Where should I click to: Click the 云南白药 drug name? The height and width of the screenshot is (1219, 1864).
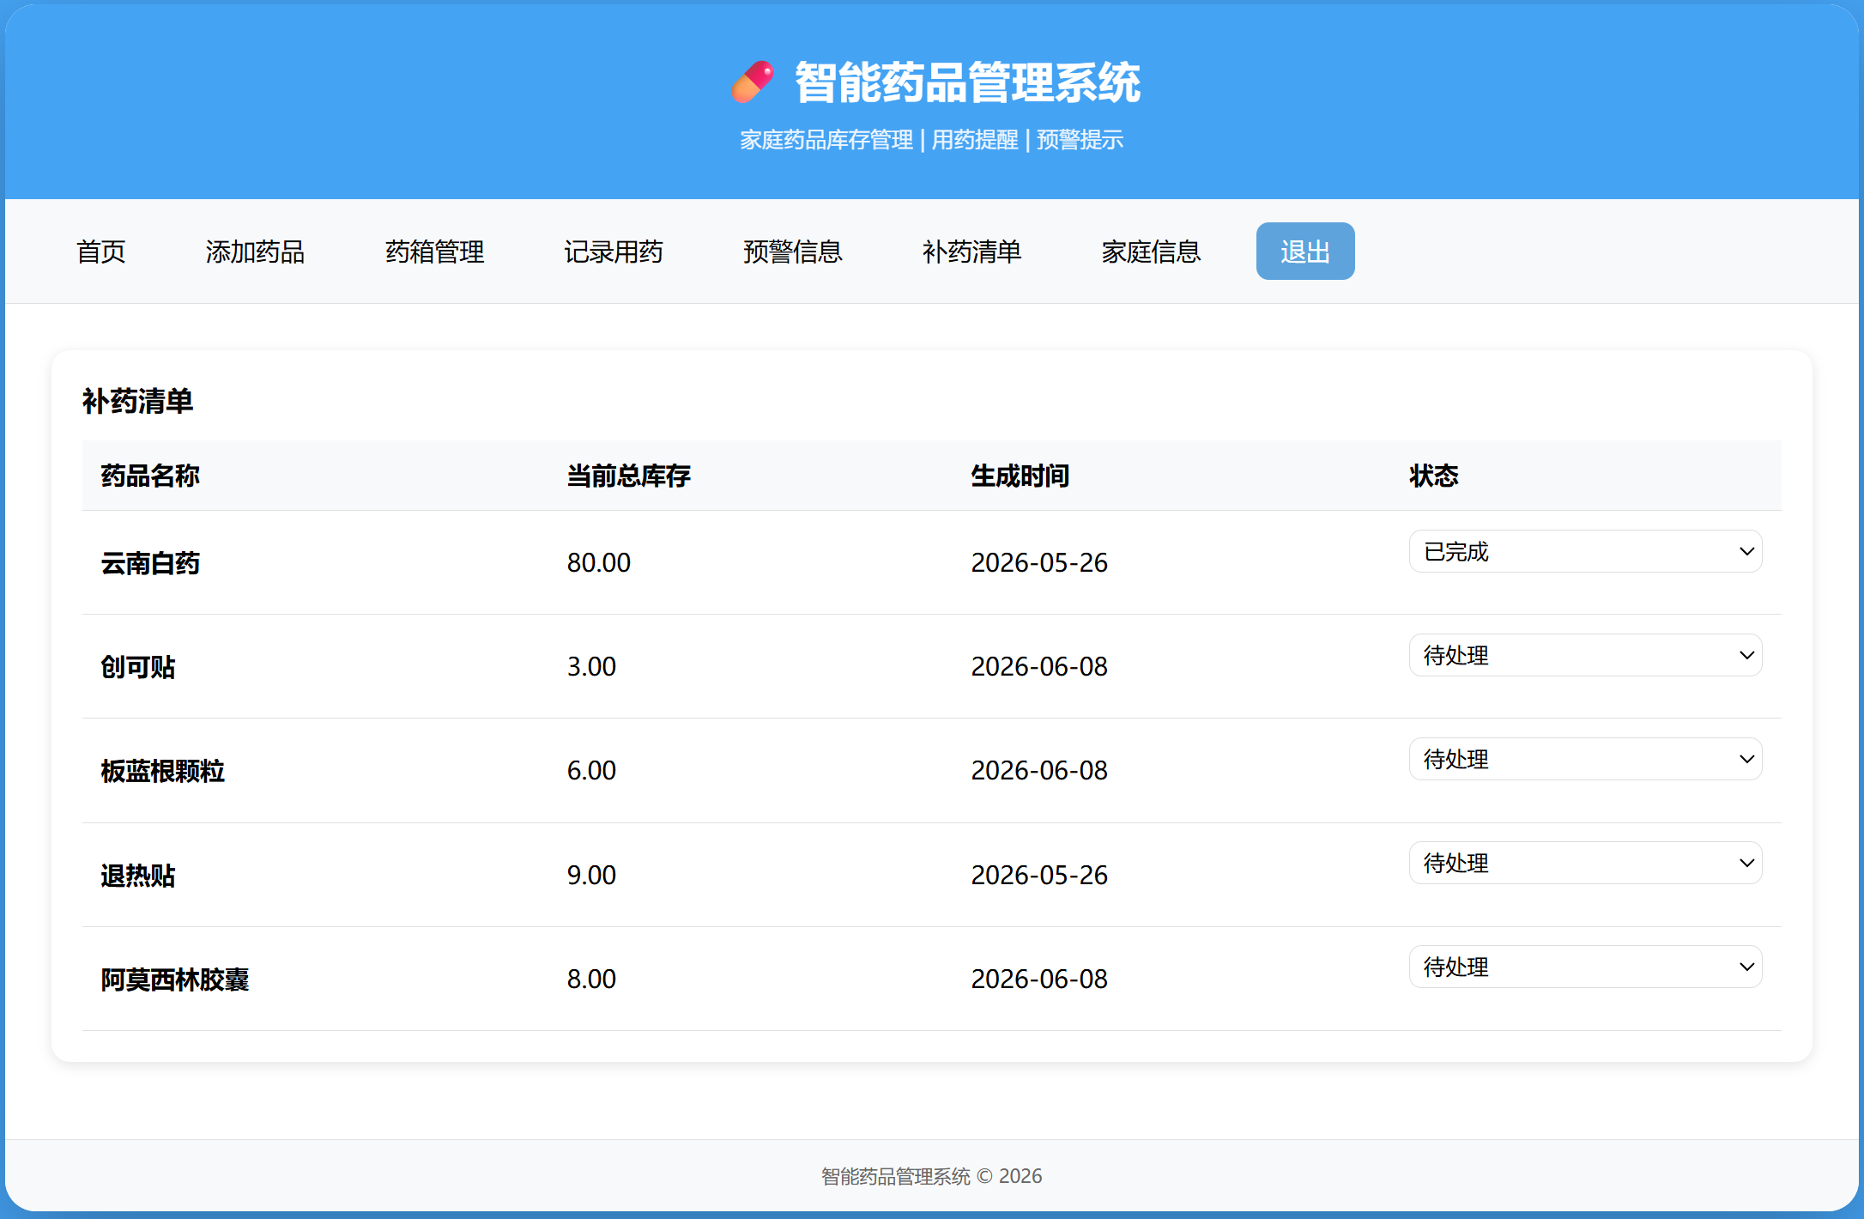(x=150, y=563)
